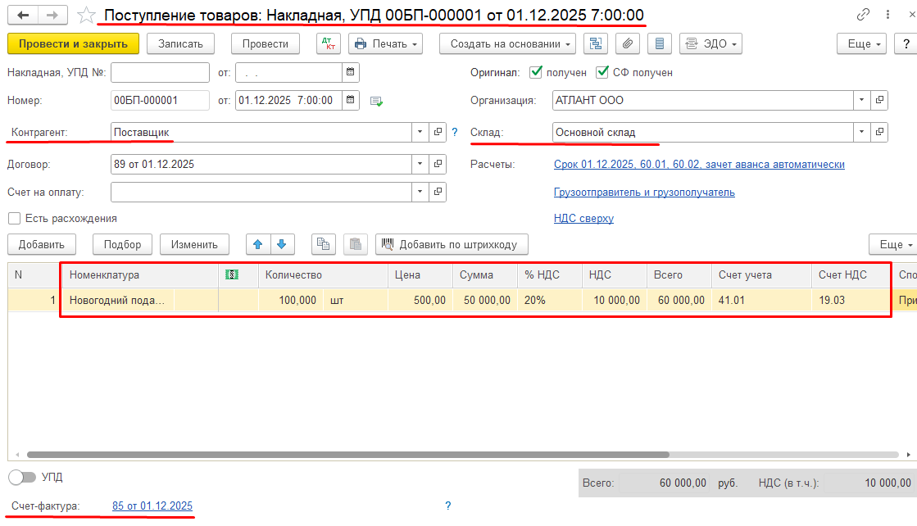Open calendar picker for Номер date
917x526 pixels.
point(351,101)
